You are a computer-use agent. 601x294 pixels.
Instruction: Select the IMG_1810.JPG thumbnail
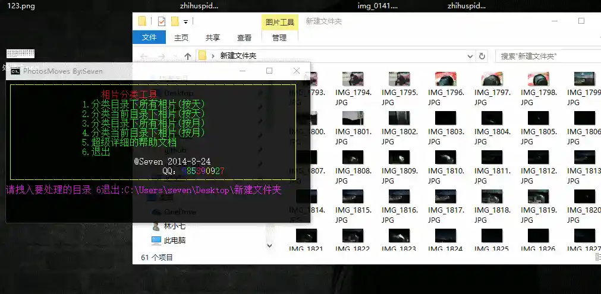coord(446,157)
